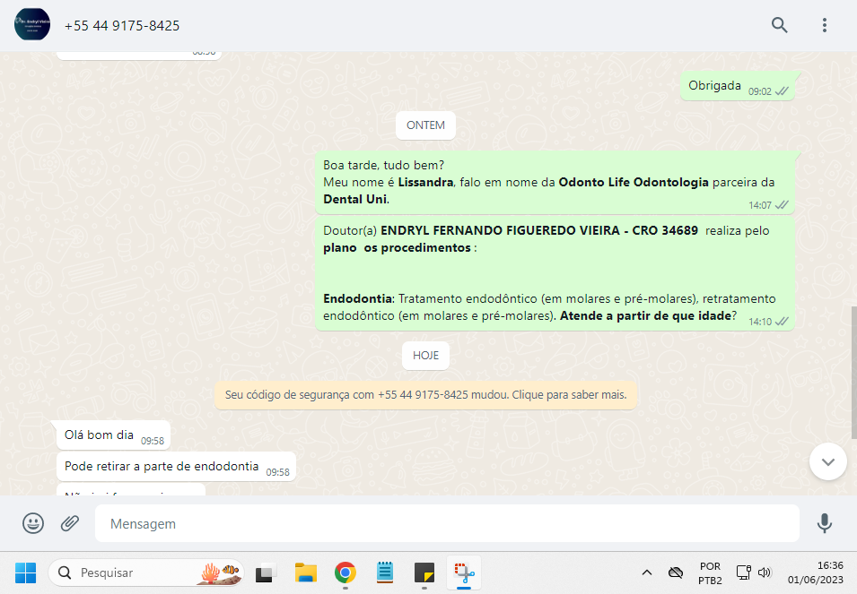The width and height of the screenshot is (857, 594).
Task: Click the 'Boa tarde, tudo bem?' message
Action: tap(555, 182)
